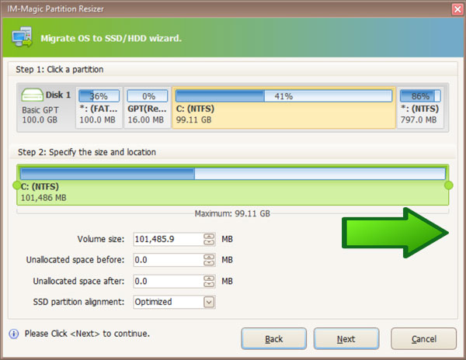Focus the Unallocated space after field
Viewport: 466px width, 360px height.
pyautogui.click(x=169, y=282)
